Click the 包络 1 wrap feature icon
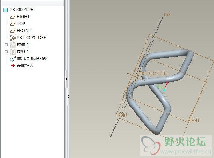The image size is (214, 158). tap(13, 52)
